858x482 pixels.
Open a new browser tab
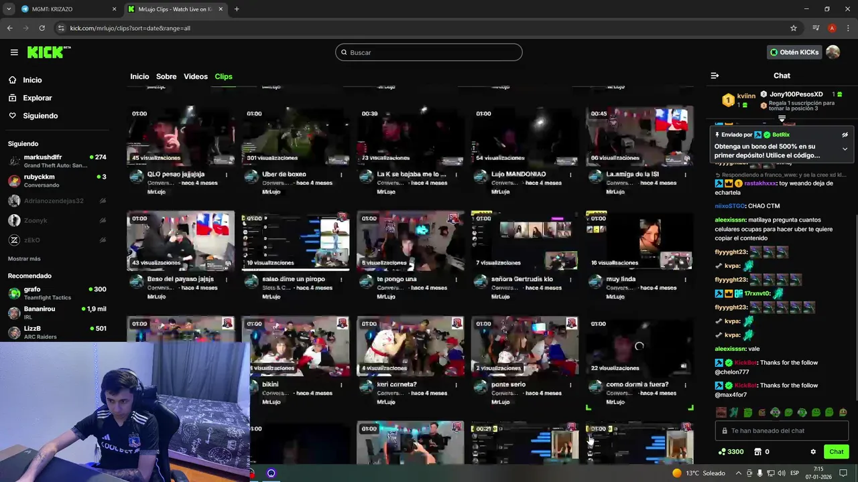237,9
